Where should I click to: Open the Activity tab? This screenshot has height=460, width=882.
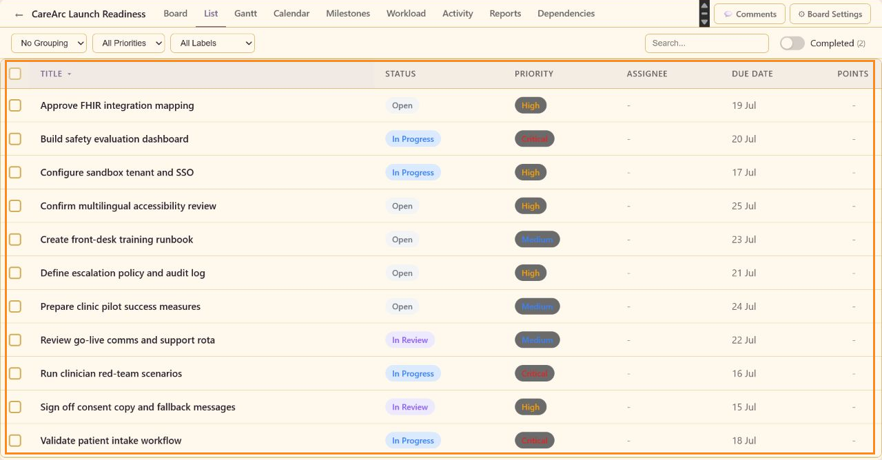[458, 14]
